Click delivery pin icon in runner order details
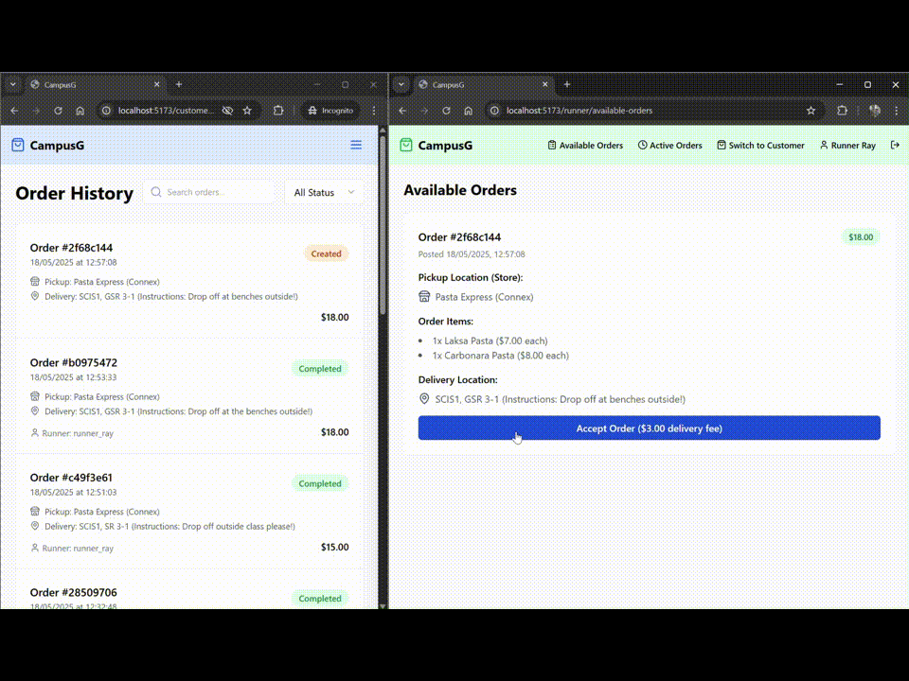 pyautogui.click(x=424, y=399)
